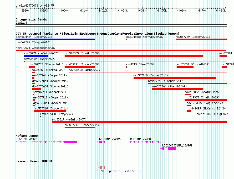This screenshot has height=179, width=234.
Task: Click the magenta CSTB gene glyph
Action: coord(101,142)
